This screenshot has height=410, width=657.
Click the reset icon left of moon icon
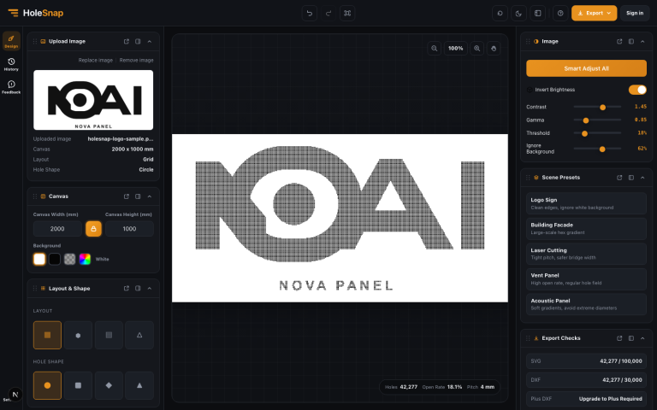[500, 13]
